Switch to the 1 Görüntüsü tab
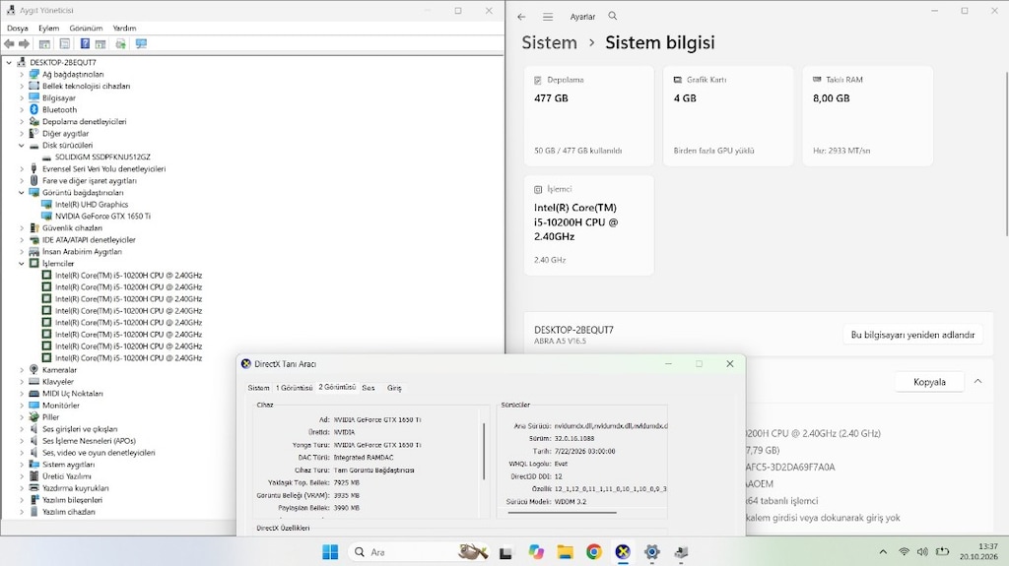This screenshot has height=566, width=1009. [294, 388]
